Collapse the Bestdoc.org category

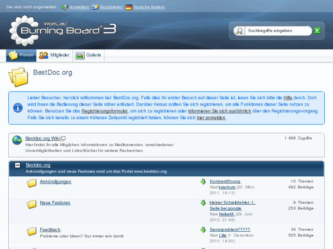tap(17, 165)
